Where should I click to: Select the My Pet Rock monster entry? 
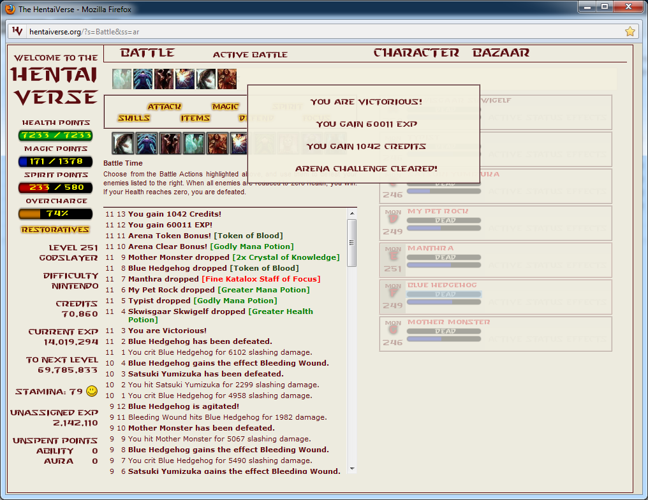(496, 223)
